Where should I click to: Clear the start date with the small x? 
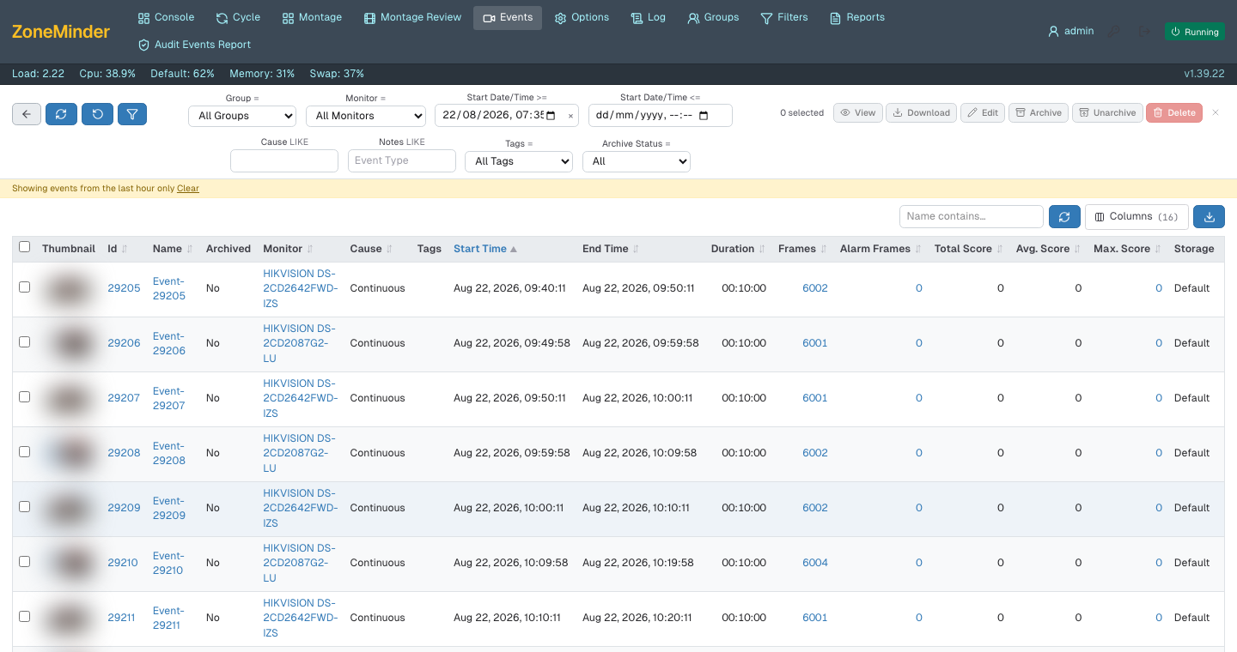coord(570,116)
